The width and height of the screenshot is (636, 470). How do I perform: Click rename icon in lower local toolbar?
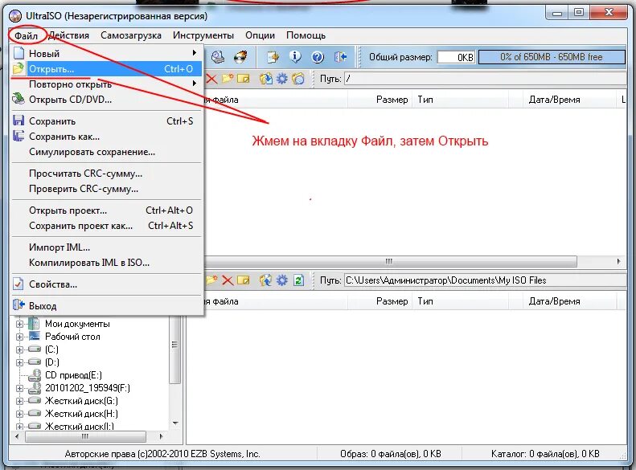click(x=244, y=280)
